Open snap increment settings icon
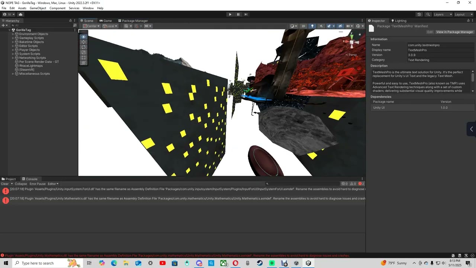Viewport: 476px width, 268px height. coord(147,26)
